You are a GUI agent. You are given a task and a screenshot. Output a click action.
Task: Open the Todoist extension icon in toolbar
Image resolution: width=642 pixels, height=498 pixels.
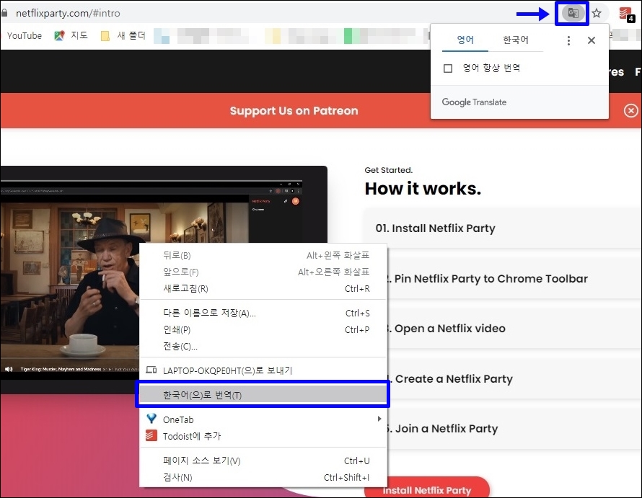coord(626,14)
